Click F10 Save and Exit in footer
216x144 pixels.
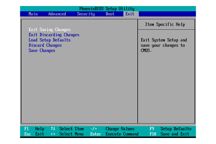click(x=170, y=134)
